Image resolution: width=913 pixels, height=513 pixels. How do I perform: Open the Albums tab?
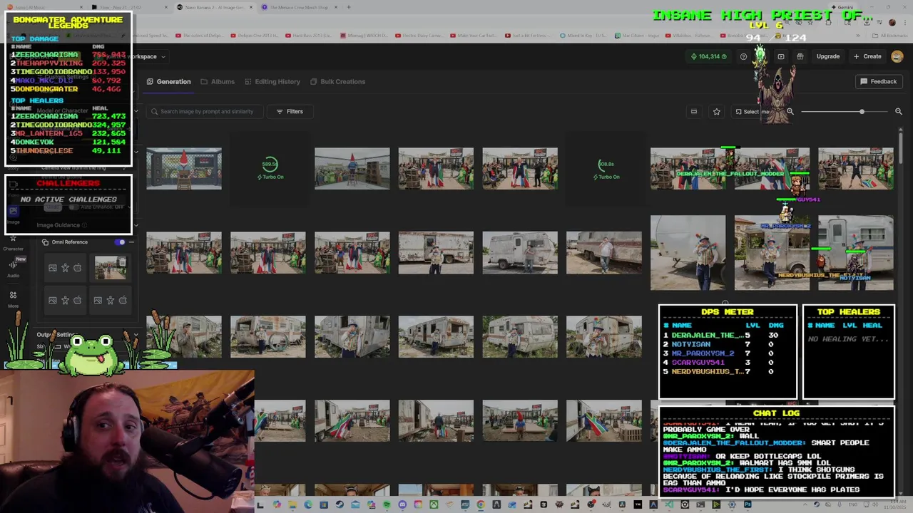tap(218, 81)
